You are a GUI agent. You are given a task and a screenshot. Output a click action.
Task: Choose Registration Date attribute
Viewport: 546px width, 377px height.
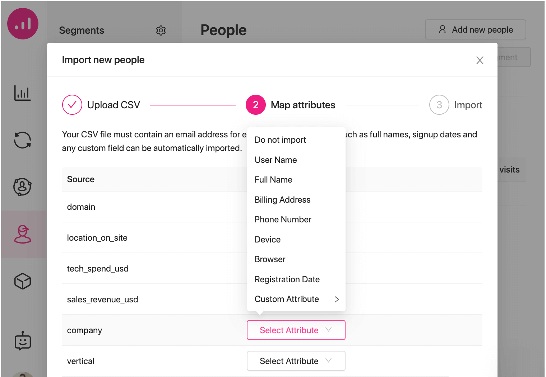[x=296, y=279]
